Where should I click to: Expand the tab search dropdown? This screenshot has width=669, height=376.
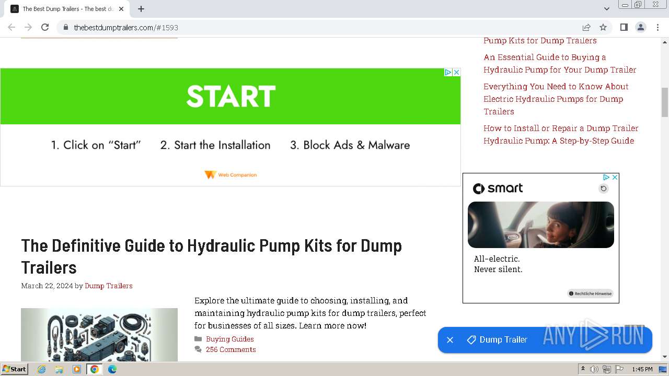point(607,8)
